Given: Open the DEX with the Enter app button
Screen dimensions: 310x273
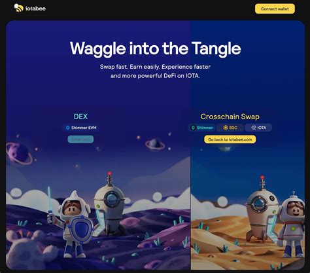Looking at the screenshot, I should point(80,139).
